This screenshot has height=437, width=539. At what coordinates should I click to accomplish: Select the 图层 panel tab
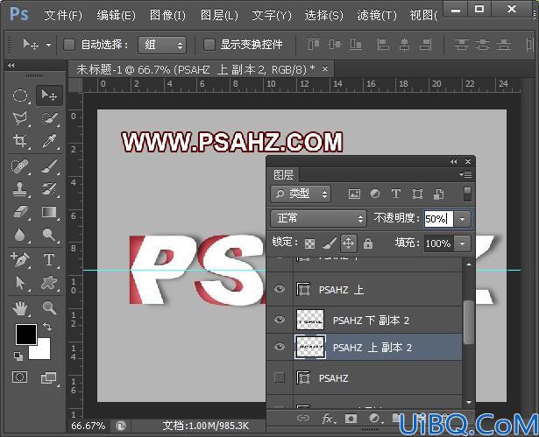point(283,175)
